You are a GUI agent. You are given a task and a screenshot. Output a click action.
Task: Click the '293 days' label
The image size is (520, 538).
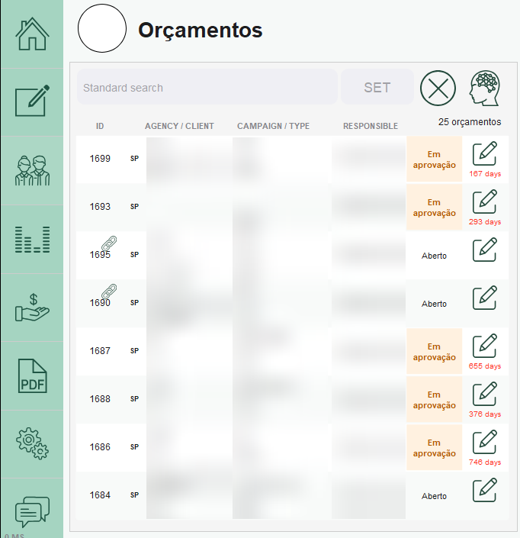485,221
